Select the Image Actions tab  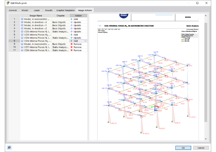[x=85, y=10]
